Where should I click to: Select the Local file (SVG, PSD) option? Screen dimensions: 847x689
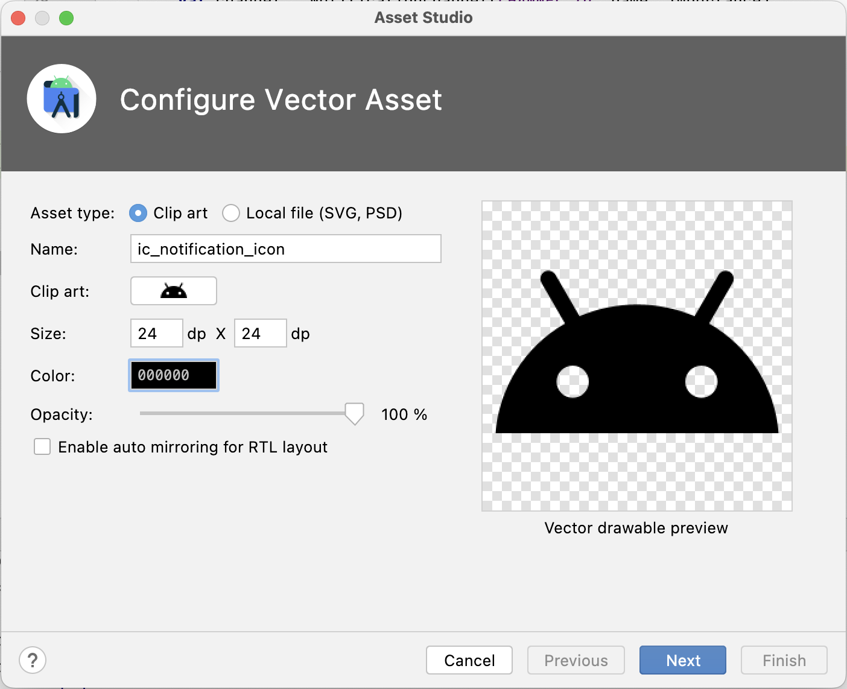coord(231,213)
